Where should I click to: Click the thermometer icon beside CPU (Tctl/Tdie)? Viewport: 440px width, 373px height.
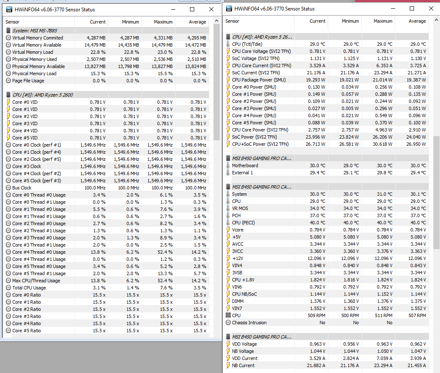[x=228, y=44]
